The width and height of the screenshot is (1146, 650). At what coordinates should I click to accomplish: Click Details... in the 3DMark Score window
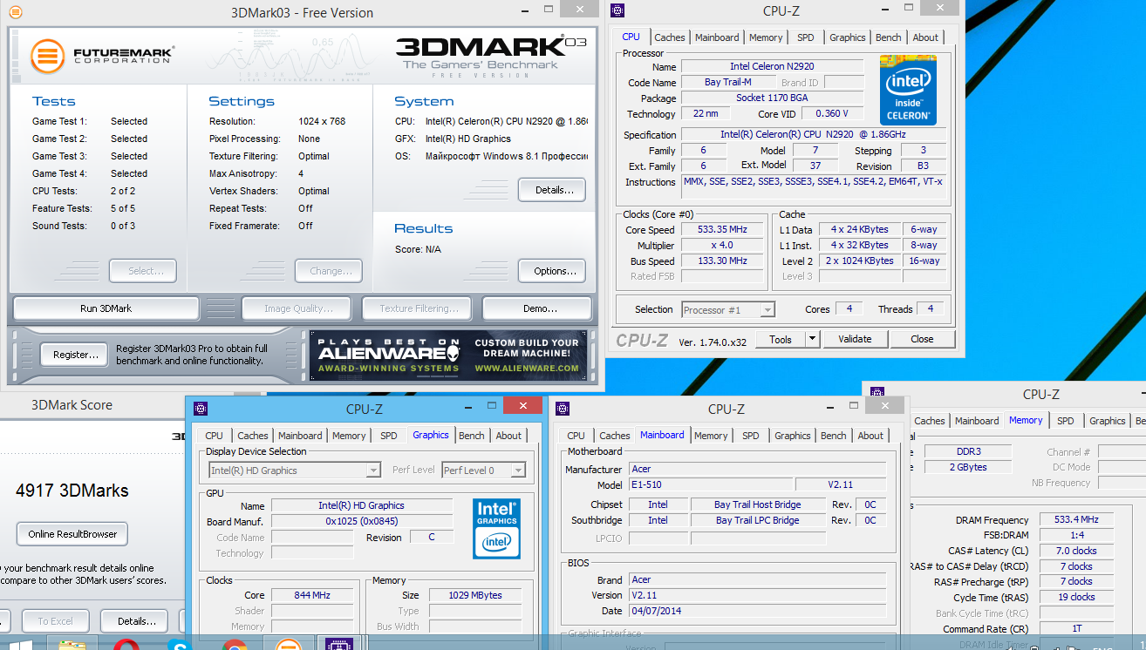click(x=134, y=621)
